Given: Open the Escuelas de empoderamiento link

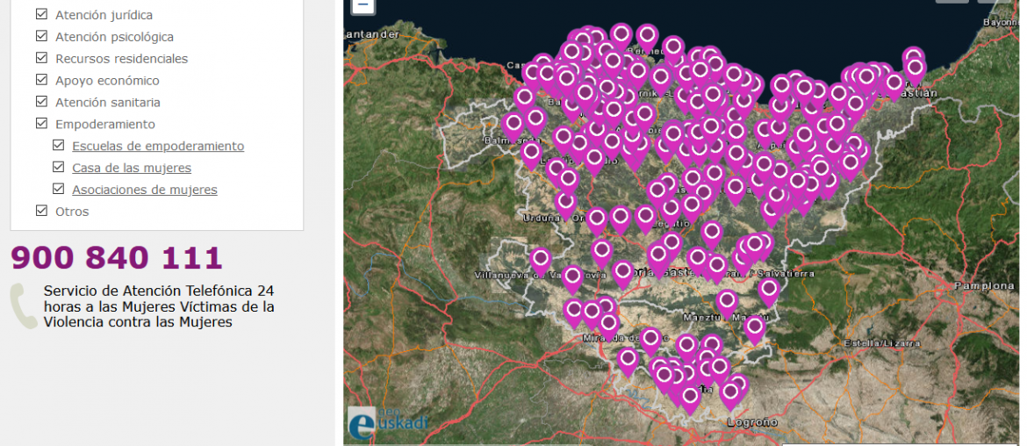Looking at the screenshot, I should pos(158,146).
